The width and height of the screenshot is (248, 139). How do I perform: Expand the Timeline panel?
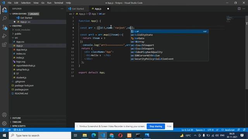click(x=17, y=122)
